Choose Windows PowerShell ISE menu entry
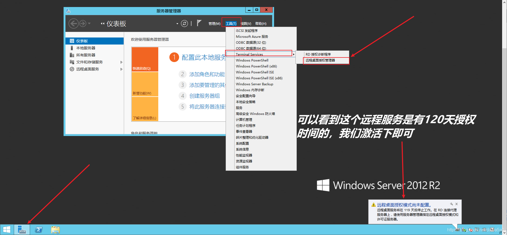The image size is (507, 235). point(261,72)
